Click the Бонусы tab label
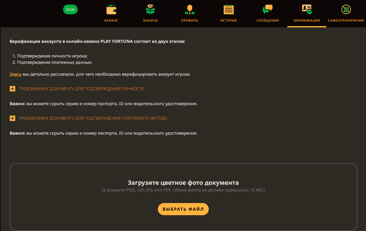 (150, 20)
